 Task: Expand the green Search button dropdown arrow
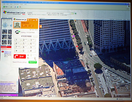click(36, 62)
